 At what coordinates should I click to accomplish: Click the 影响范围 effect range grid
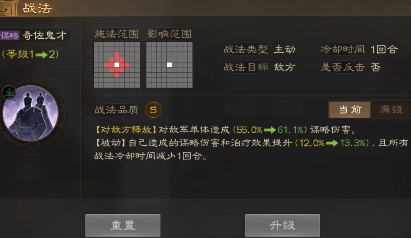pos(169,64)
